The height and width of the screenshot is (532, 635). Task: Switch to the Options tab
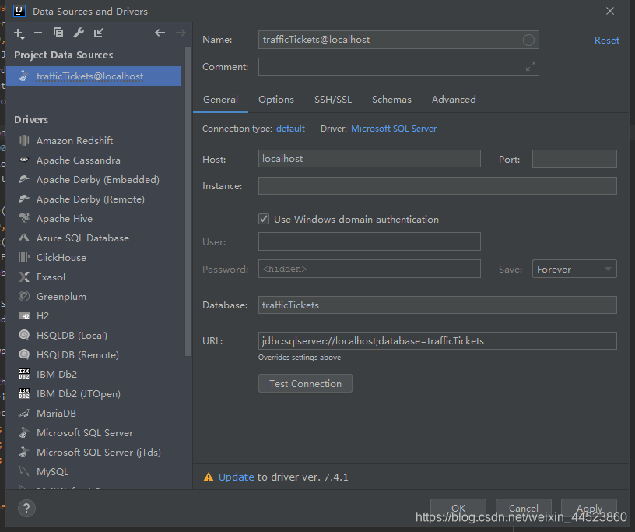276,100
